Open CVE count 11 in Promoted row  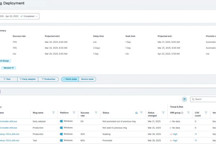pyautogui.click(x=196, y=140)
